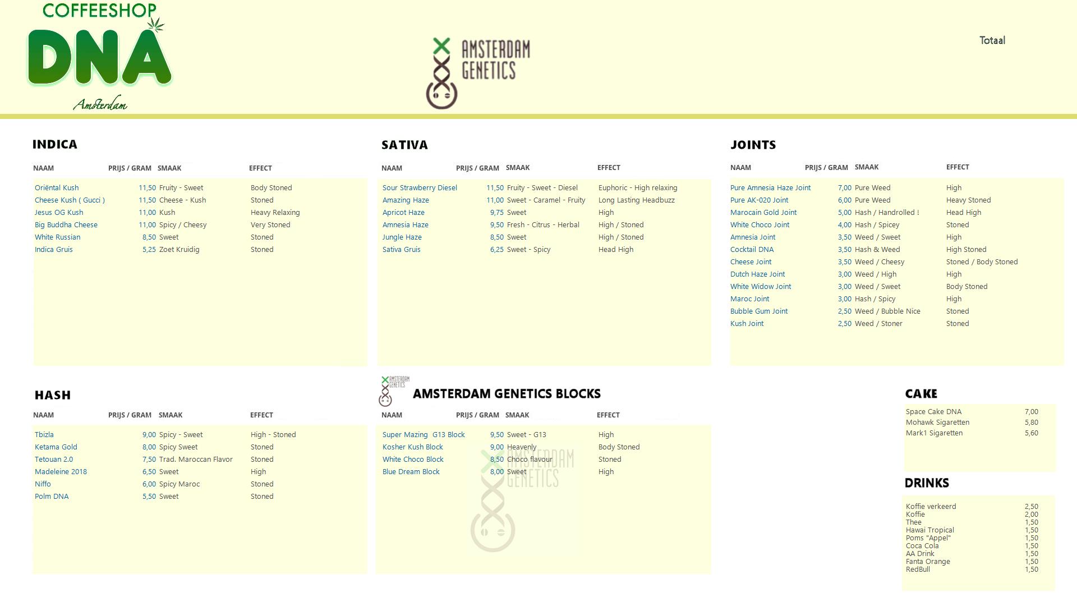This screenshot has width=1077, height=606.
Task: Select Koffie verkeerd from Drinks
Action: (931, 506)
